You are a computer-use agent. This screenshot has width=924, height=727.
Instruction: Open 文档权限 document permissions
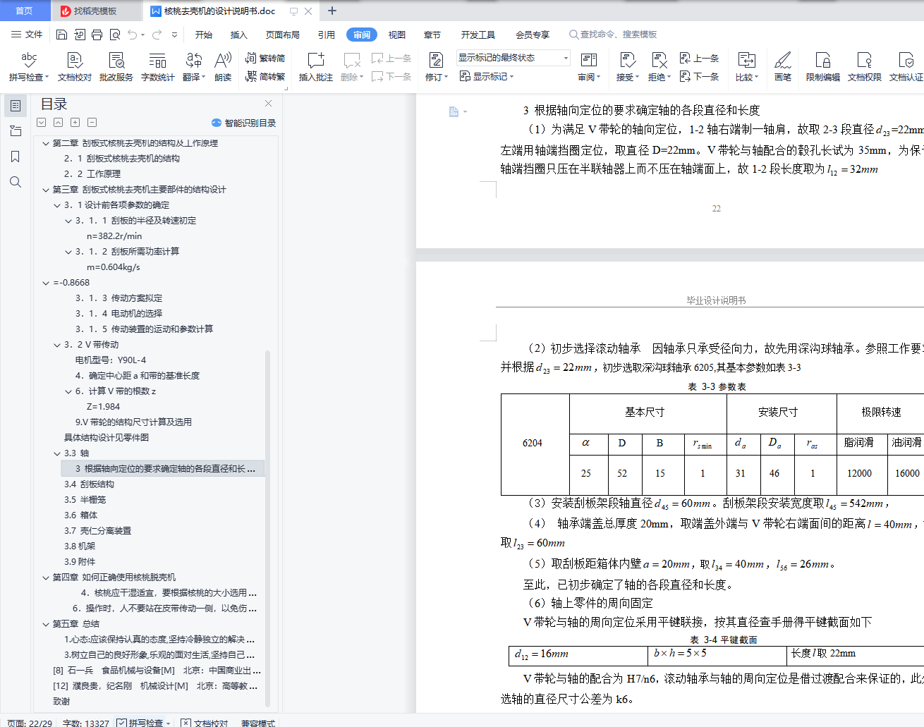click(865, 67)
